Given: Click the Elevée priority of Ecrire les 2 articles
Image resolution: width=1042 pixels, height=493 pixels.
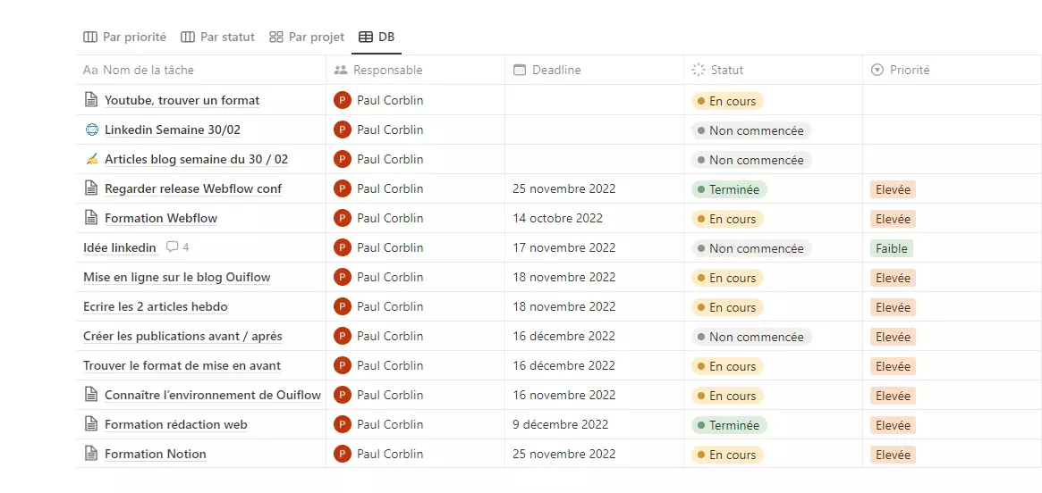Looking at the screenshot, I should pos(894,307).
